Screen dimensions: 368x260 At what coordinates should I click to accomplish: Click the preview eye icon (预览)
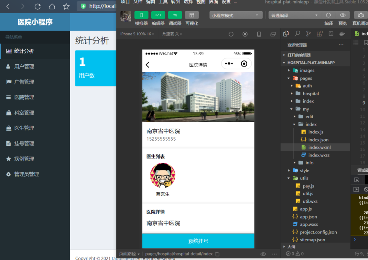(343, 15)
